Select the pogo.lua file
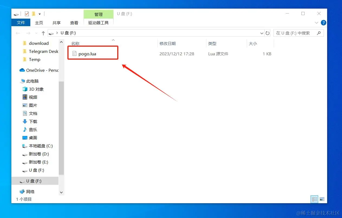The image size is (342, 218). [87, 54]
